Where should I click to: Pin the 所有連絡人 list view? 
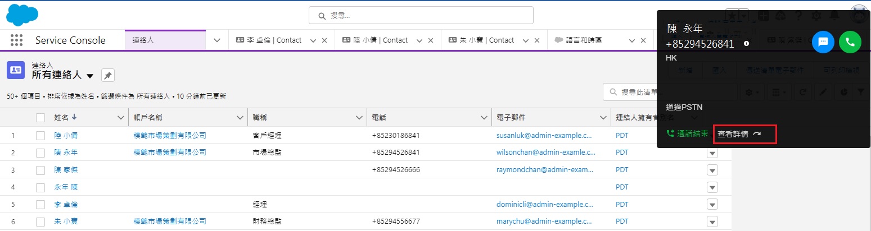[x=107, y=75]
